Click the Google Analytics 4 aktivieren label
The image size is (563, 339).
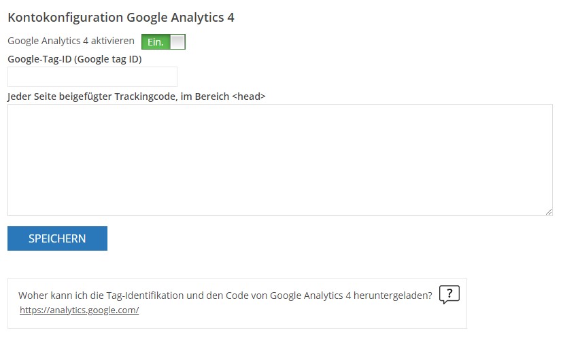(x=71, y=41)
